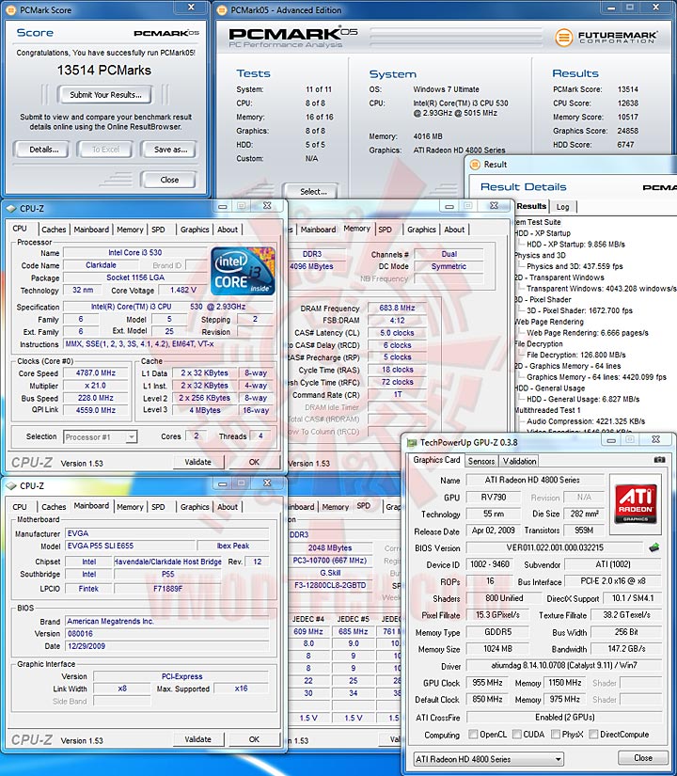The image size is (677, 776).
Task: Click the PCMark Score window title icon
Action: tap(11, 10)
